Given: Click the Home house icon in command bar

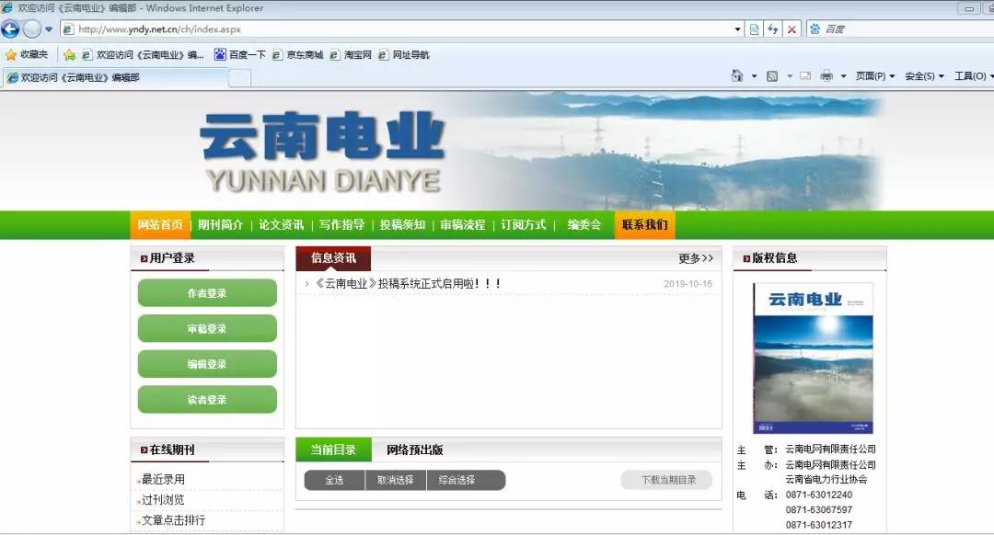Looking at the screenshot, I should point(736,76).
